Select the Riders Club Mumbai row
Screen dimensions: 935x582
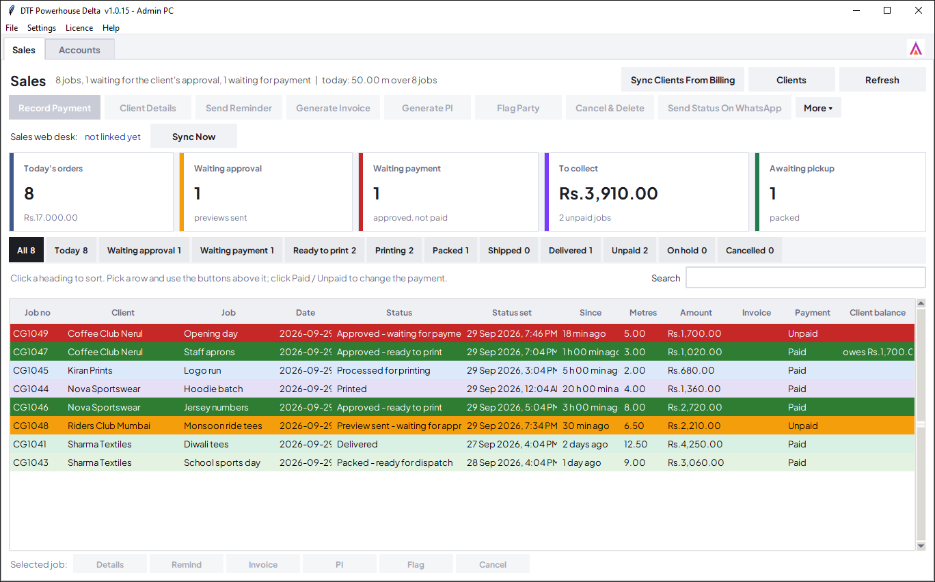462,426
